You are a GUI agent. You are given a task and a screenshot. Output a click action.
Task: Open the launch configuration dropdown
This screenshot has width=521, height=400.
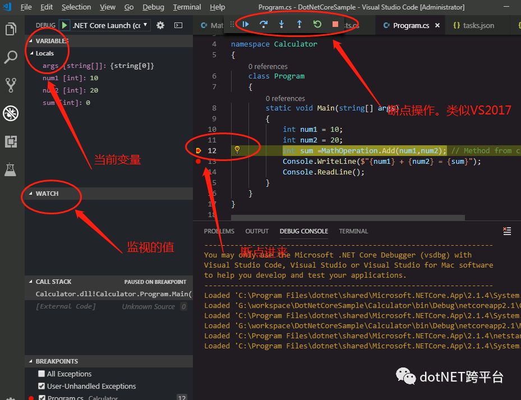point(111,25)
